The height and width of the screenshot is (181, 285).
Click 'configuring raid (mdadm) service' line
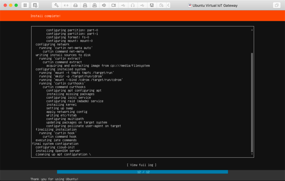pyautogui.click(x=75, y=101)
